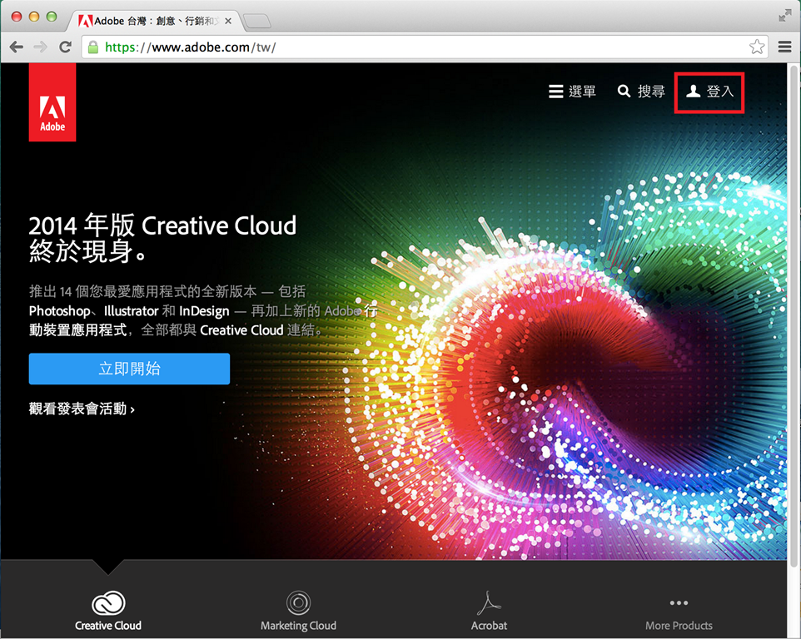Click the More Products label text
801x639 pixels.
(679, 626)
